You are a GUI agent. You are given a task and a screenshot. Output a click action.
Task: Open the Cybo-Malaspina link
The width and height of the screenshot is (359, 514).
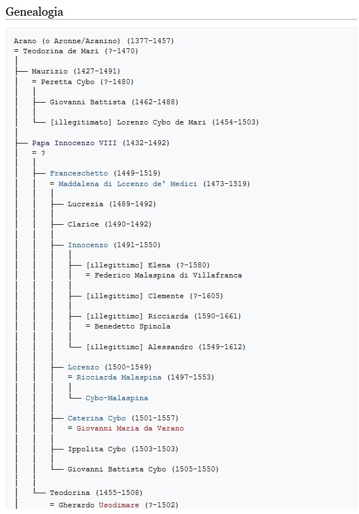point(117,398)
